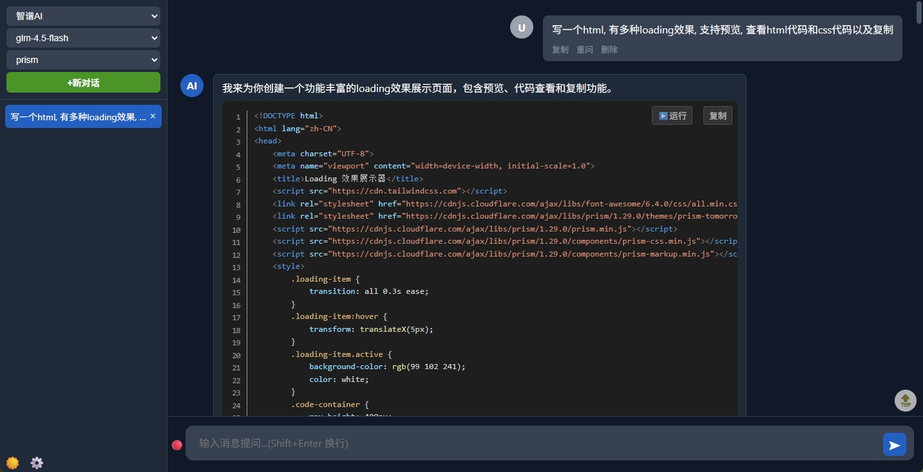Viewport: 923px width, 472px height.
Task: Click the red record dot icon
Action: click(x=177, y=445)
